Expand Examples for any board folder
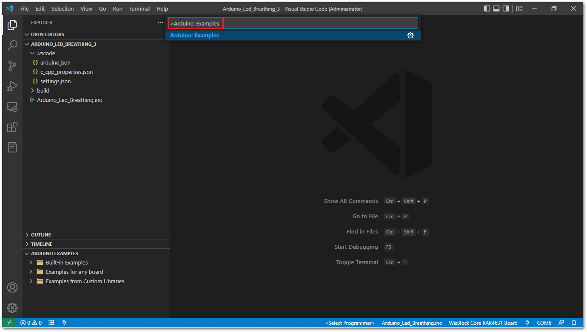Screen dimensions: 587x332 pyautogui.click(x=96, y=272)
